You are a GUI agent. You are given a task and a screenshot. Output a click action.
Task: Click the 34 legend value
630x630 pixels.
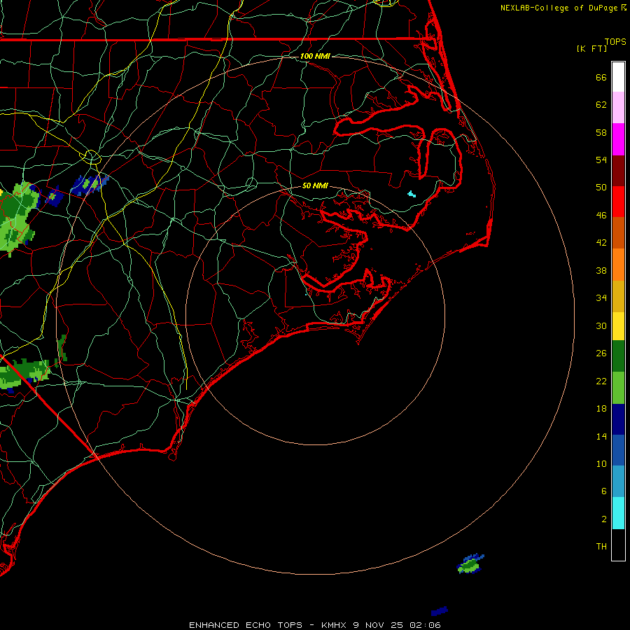point(601,298)
